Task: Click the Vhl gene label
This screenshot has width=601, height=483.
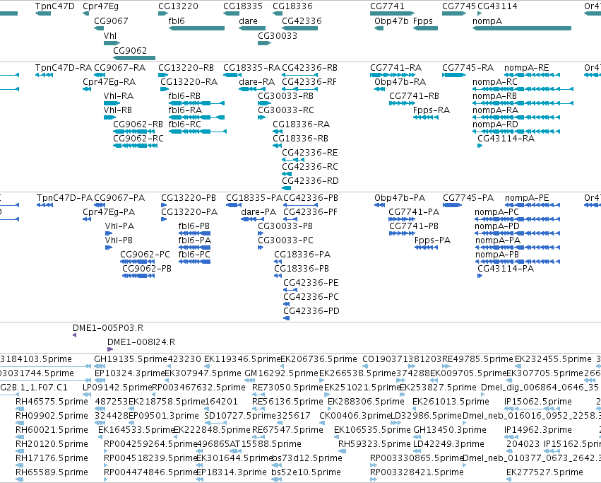Action: tap(110, 35)
